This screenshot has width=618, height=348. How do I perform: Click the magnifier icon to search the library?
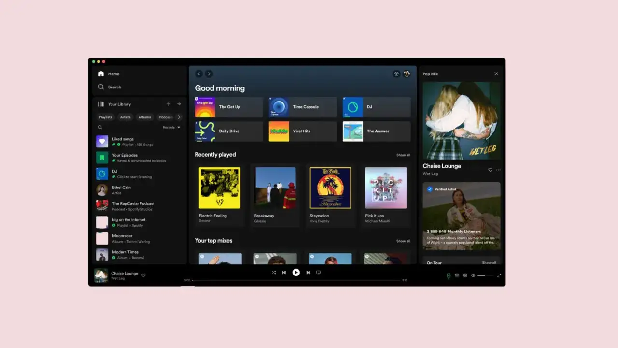click(x=100, y=127)
